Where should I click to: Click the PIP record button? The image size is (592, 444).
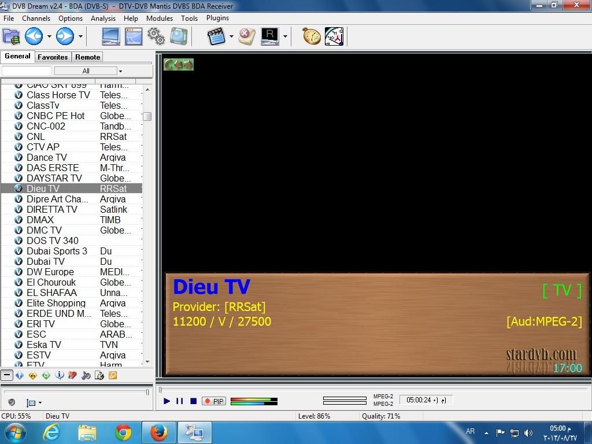pos(214,401)
